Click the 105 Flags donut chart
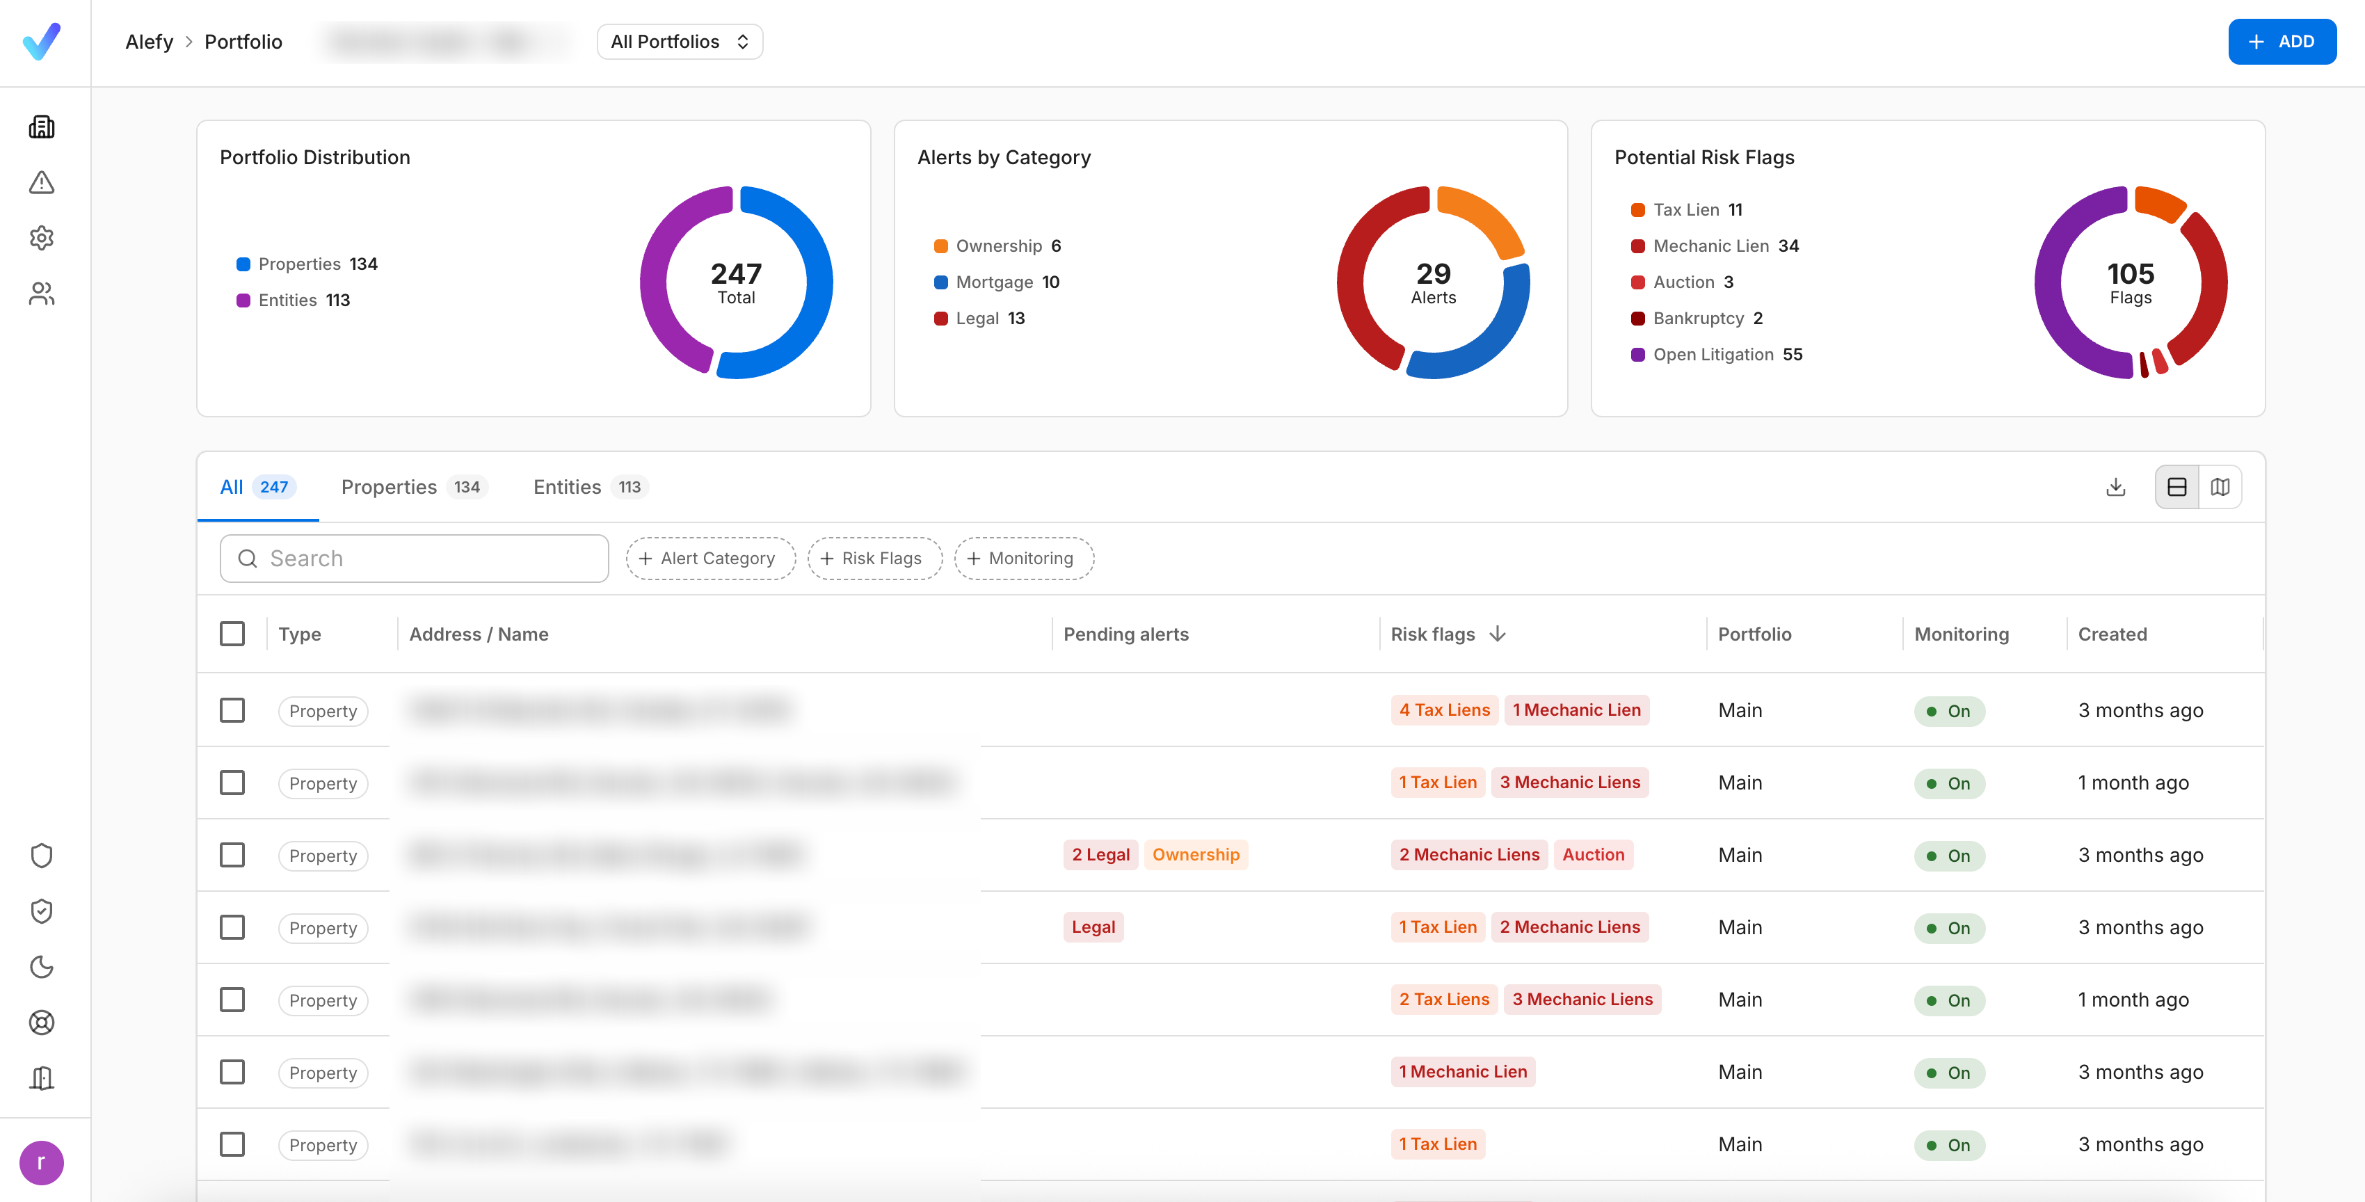Screen dimensions: 2365x1202 (2131, 283)
